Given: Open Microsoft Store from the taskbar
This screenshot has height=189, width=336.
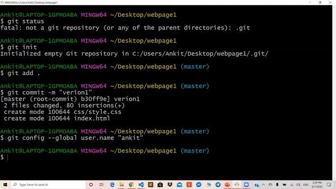Looking at the screenshot, I should point(160,184).
